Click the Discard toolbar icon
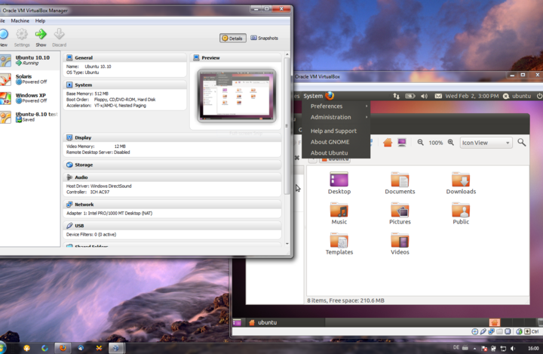Image resolution: width=543 pixels, height=354 pixels. pos(60,34)
